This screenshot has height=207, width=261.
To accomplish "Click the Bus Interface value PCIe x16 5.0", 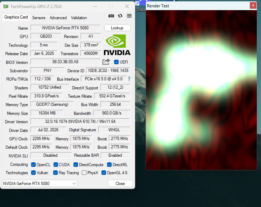I will pyautogui.click(x=104, y=79).
